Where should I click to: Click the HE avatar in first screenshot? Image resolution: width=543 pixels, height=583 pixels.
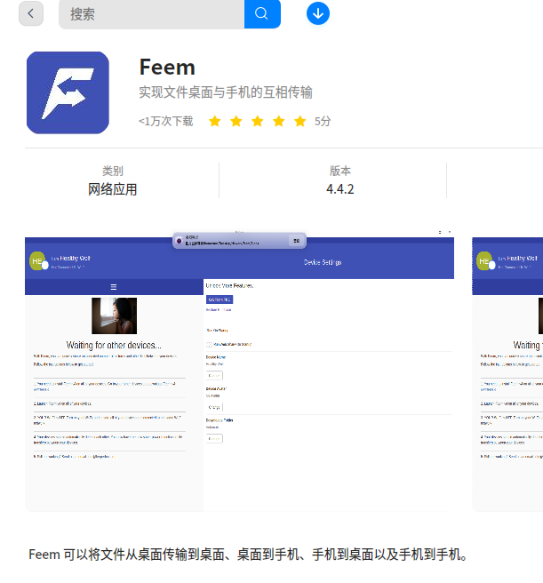(37, 261)
